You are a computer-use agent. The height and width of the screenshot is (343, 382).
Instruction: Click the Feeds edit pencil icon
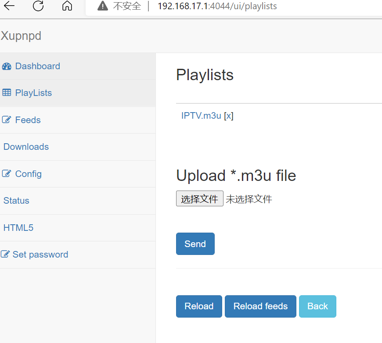tap(7, 120)
